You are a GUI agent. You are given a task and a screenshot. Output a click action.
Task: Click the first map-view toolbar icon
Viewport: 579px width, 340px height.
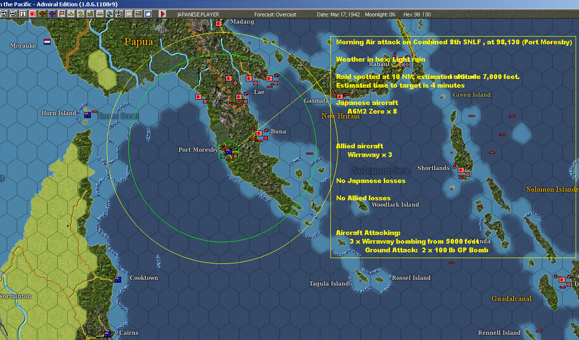[x=3, y=14]
